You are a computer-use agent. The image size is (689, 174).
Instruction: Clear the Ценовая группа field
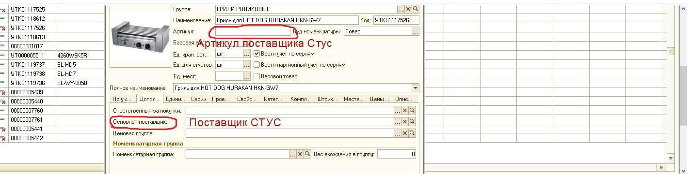pos(405,133)
